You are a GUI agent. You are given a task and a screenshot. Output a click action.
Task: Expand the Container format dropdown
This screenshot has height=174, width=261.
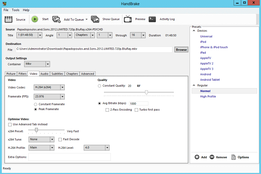coord(37,64)
